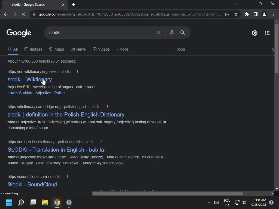Start voice search with the microphone
Viewport: 279px width, 209px height.
172,33
